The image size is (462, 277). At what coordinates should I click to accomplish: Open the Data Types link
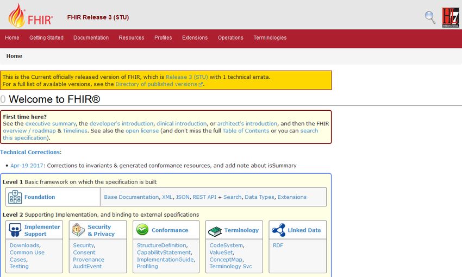click(x=259, y=197)
